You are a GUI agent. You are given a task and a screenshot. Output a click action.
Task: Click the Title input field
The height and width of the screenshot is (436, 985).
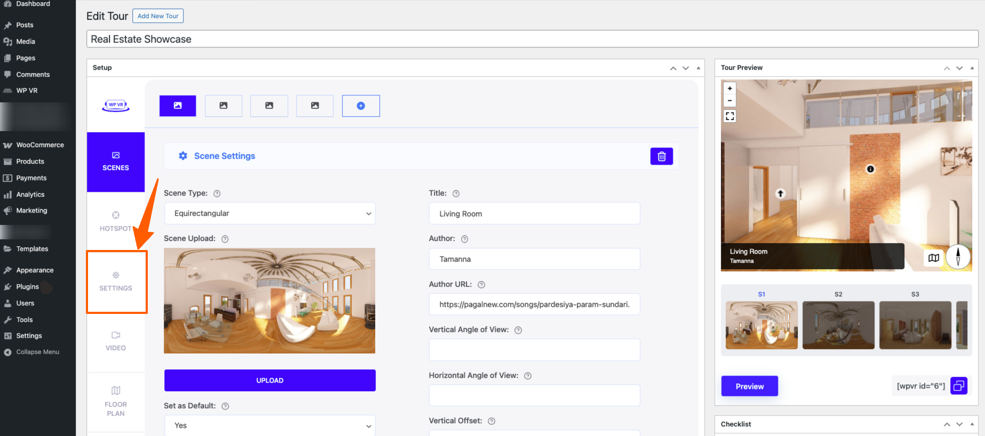534,214
